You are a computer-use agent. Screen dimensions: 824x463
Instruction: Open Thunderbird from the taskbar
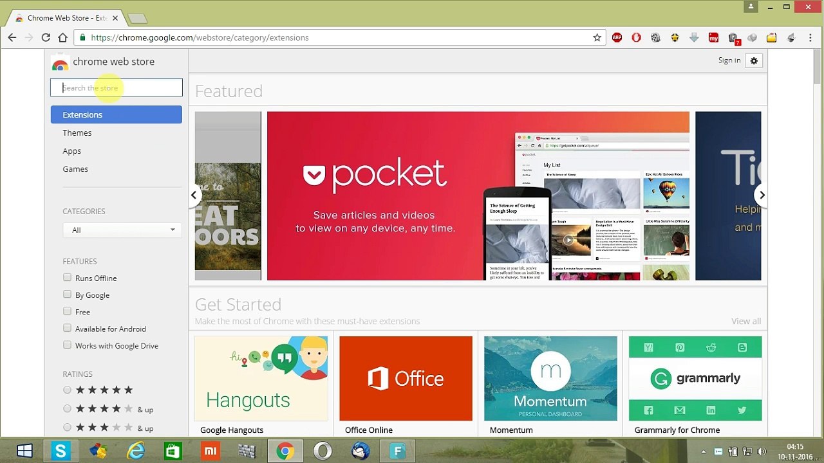(360, 451)
